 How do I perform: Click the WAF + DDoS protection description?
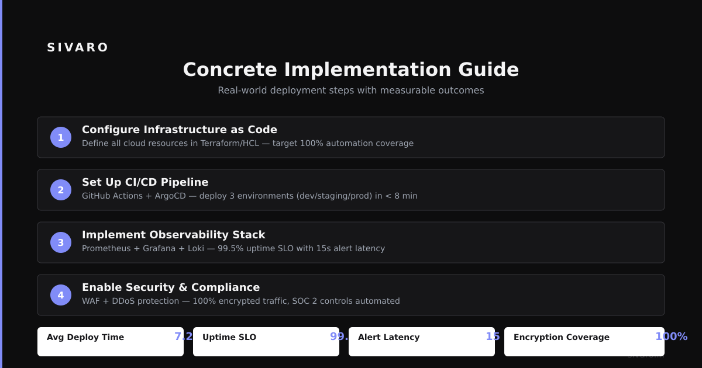[x=241, y=301]
